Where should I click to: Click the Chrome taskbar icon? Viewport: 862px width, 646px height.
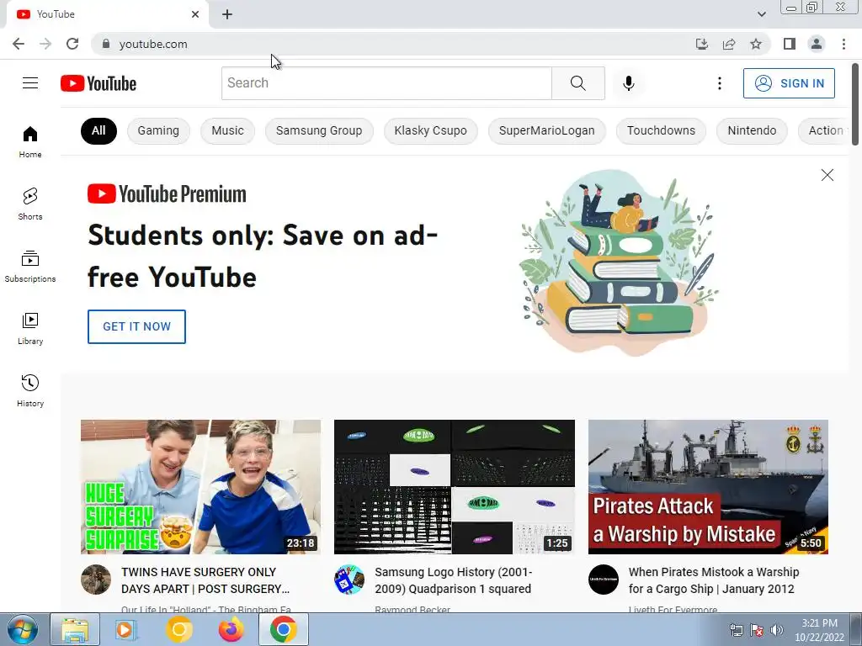click(283, 629)
